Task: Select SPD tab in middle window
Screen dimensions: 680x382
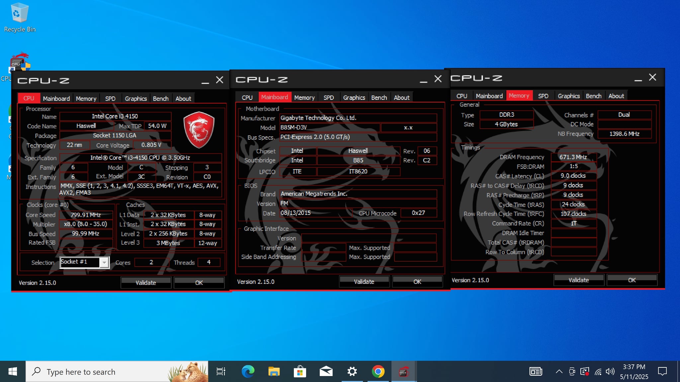Action: point(329,97)
